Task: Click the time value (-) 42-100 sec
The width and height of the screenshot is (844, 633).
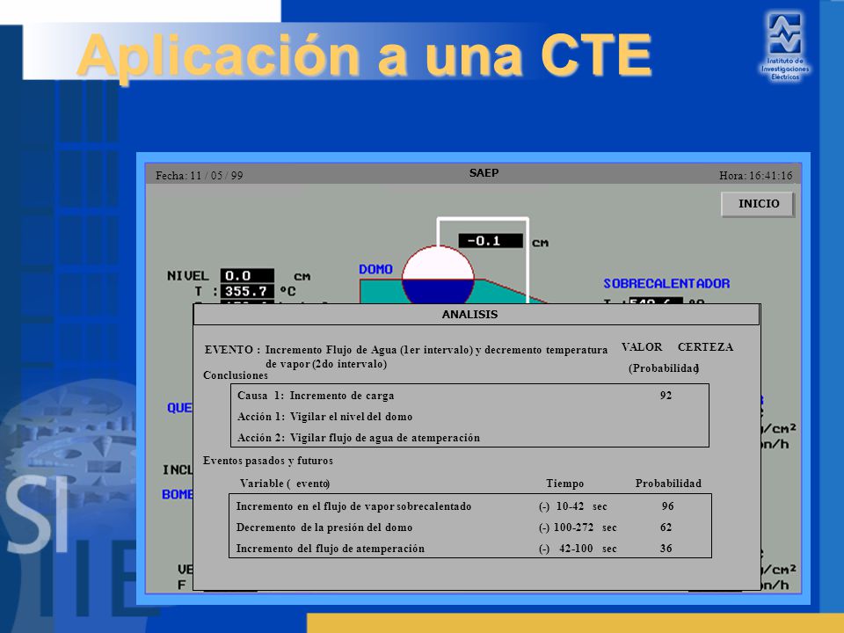Action: pos(578,549)
